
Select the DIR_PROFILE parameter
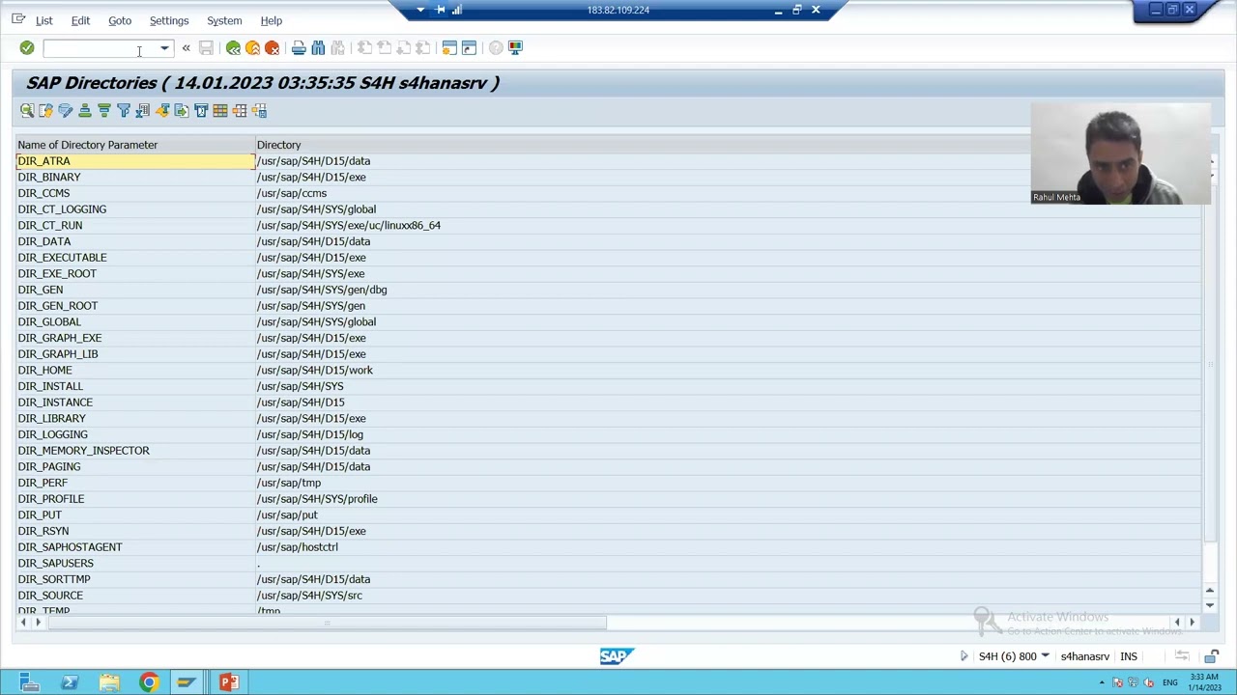51,499
